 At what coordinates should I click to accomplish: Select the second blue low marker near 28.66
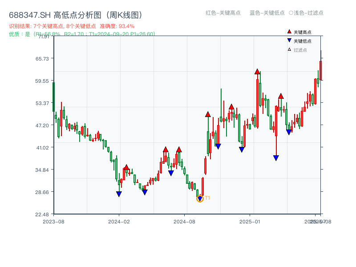coord(145,192)
